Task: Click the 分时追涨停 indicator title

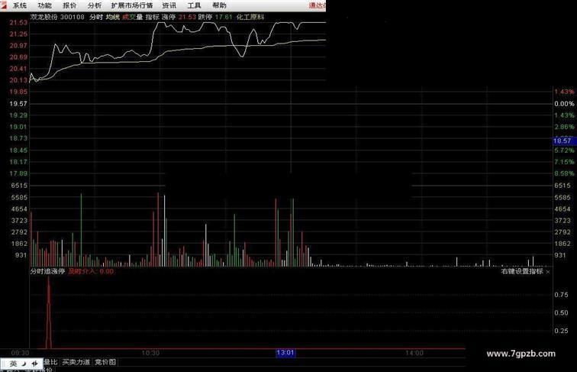Action: pos(47,271)
